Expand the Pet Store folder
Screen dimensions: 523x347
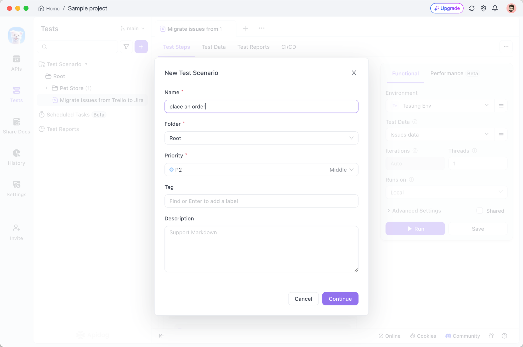click(47, 88)
